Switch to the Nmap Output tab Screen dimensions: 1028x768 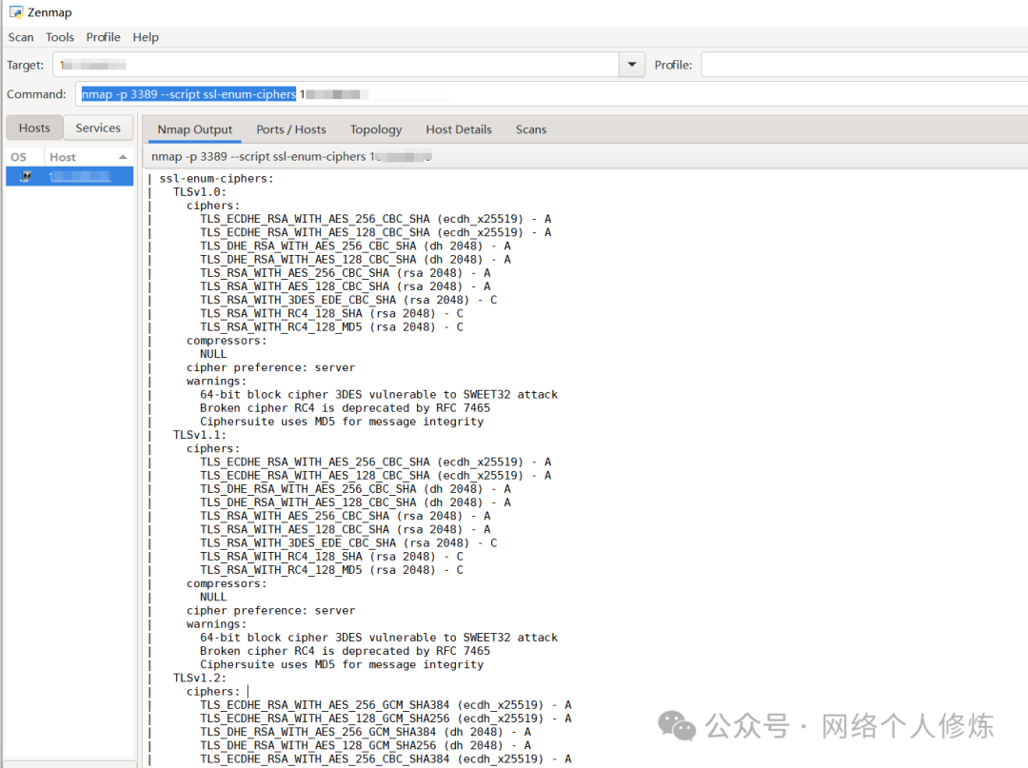click(195, 129)
